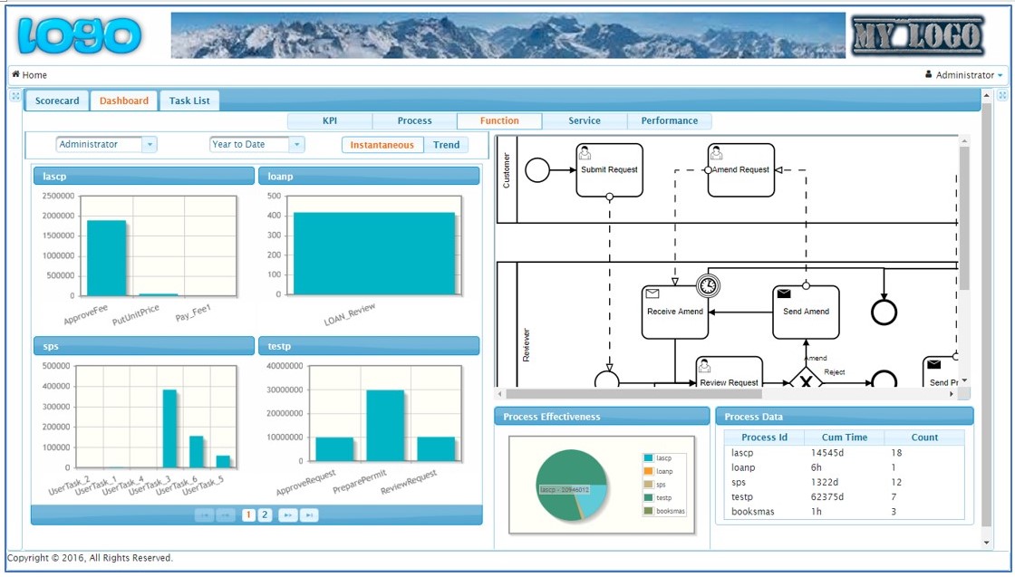Click the MY LOGO image

point(917,35)
